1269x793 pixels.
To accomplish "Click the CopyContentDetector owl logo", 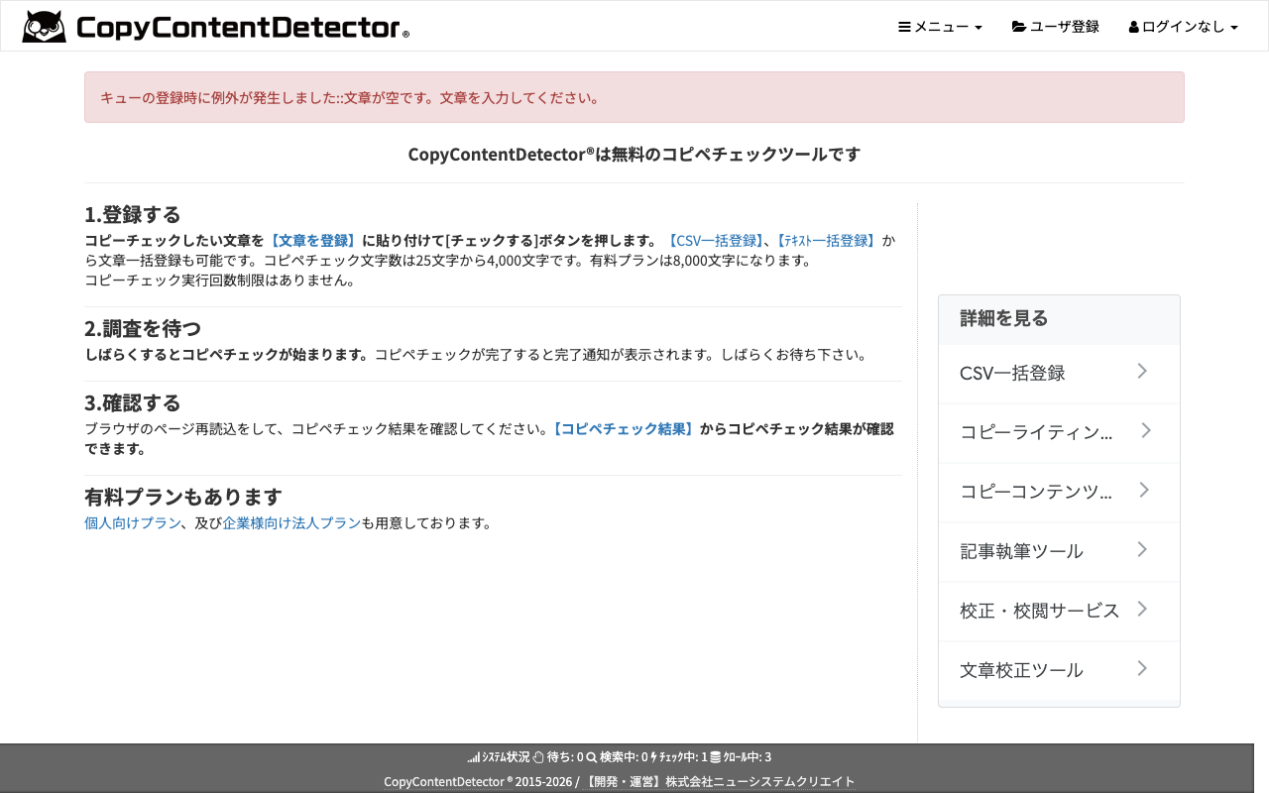I will coord(44,26).
